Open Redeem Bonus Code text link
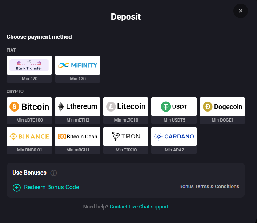This screenshot has width=257, height=223. click(52, 187)
